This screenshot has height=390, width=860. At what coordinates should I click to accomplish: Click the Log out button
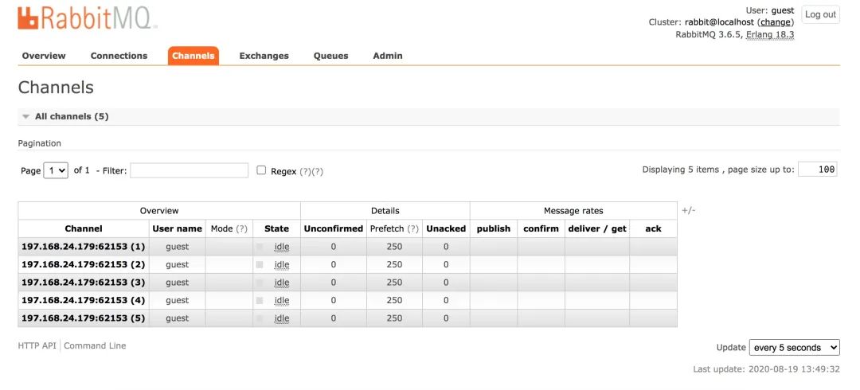tap(820, 14)
